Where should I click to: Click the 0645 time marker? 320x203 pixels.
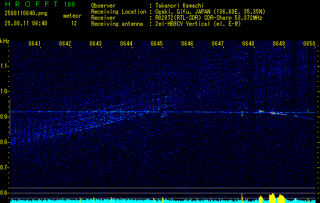coord(157,44)
